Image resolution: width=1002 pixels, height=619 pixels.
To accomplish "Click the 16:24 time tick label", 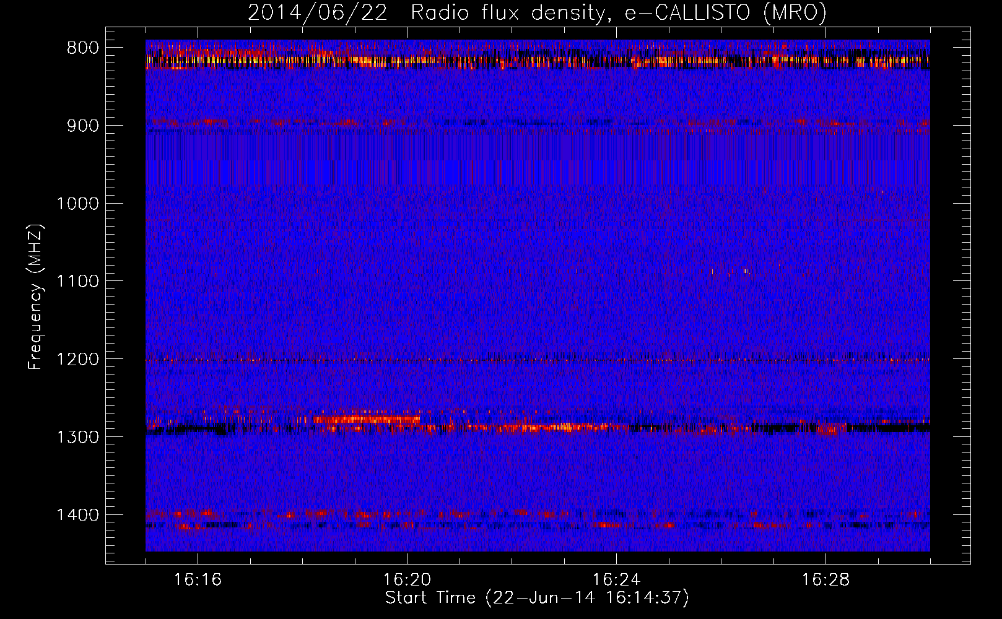I will coord(616,580).
